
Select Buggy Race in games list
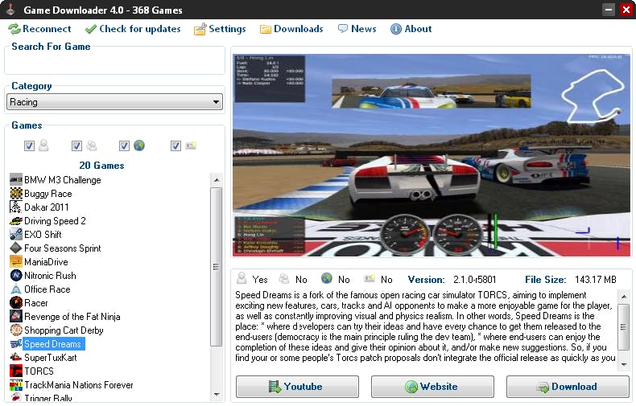click(47, 194)
